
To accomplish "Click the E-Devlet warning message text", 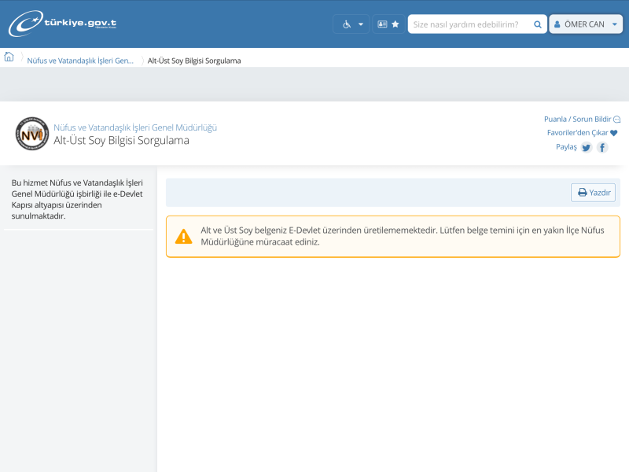I will click(393, 236).
